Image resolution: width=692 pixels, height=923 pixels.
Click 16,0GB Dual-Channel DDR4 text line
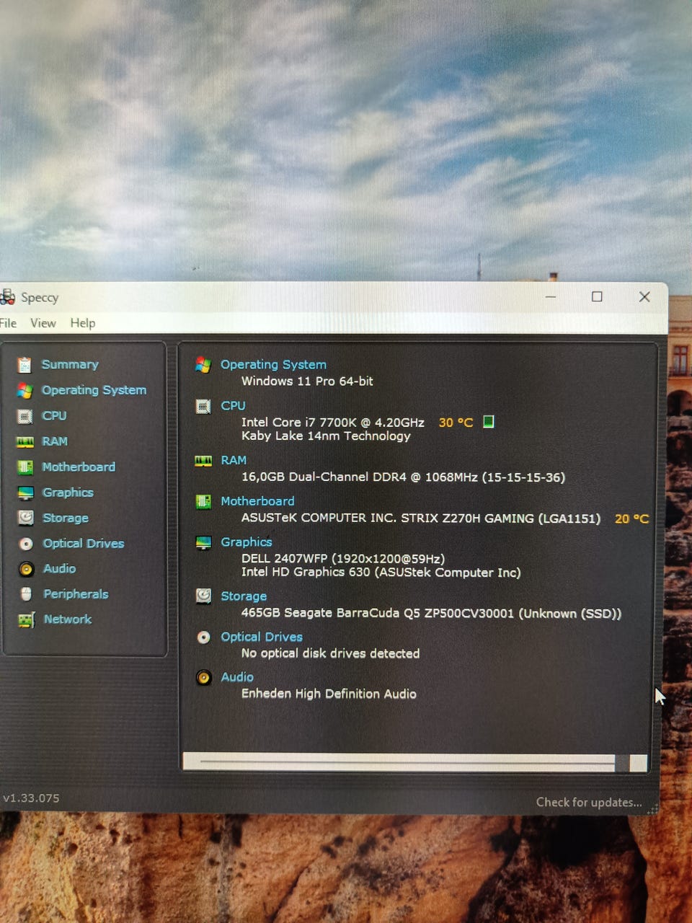(x=403, y=477)
